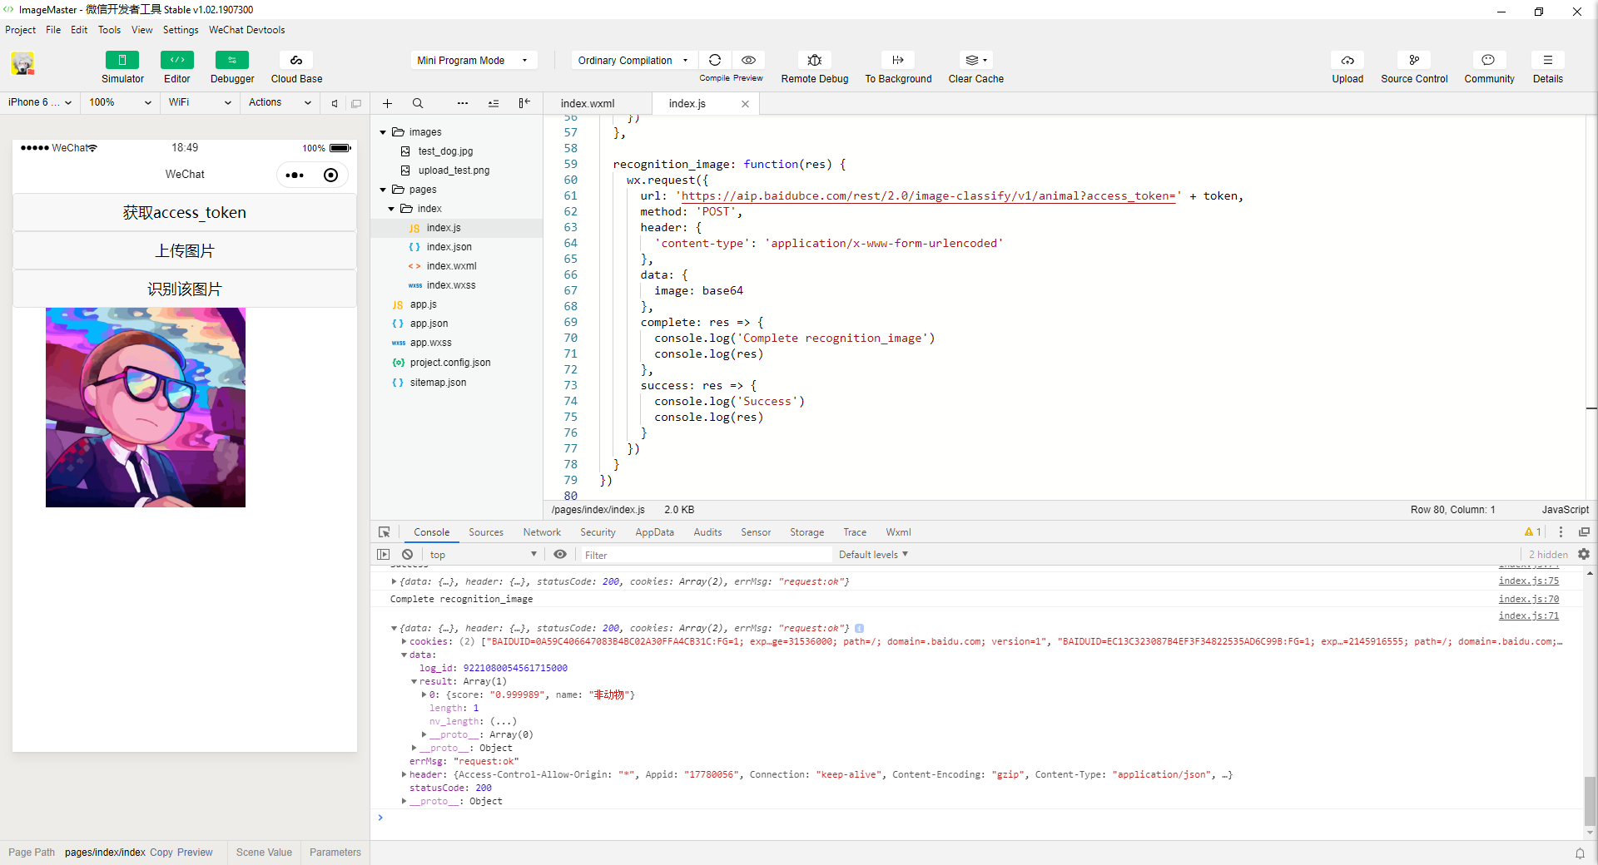The width and height of the screenshot is (1598, 865).
Task: Click the detach simulator window icon
Action: pyautogui.click(x=356, y=103)
